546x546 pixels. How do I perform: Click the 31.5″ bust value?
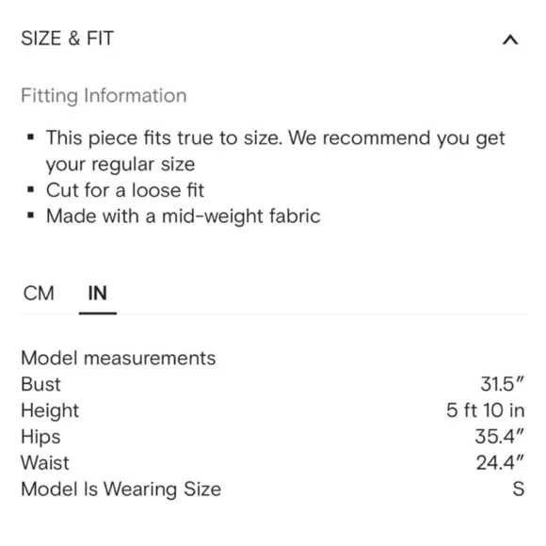[502, 384]
